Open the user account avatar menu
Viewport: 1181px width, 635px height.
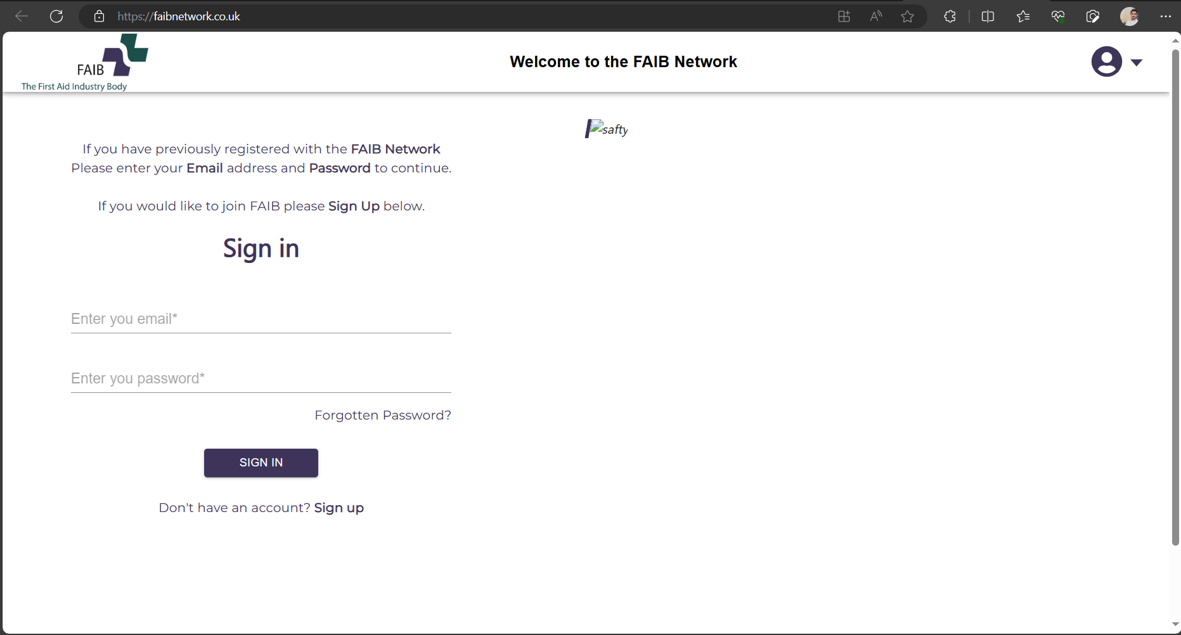(x=1106, y=61)
